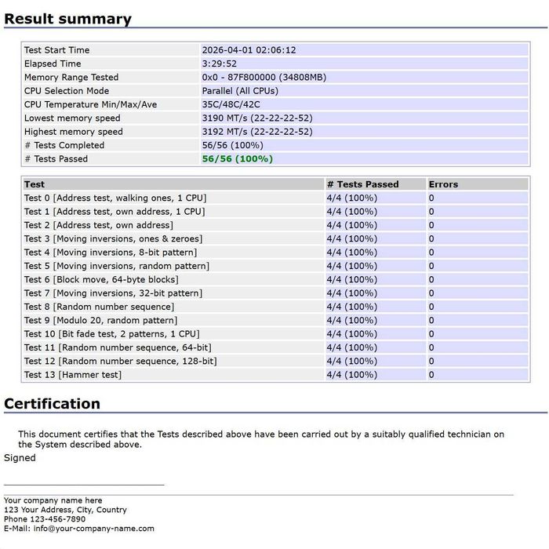Click the Elapsed Time value 3:29:52
Image resolution: width=549 pixels, height=549 pixels.
pos(219,64)
